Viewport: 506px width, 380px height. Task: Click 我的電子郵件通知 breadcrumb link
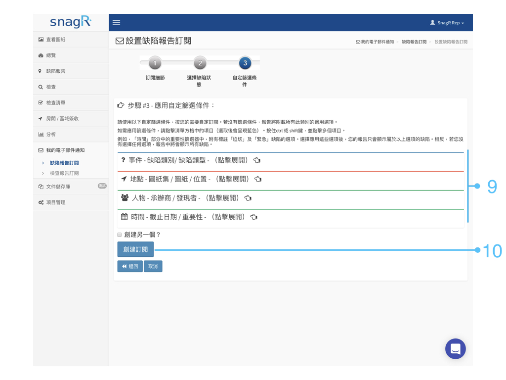(x=375, y=42)
